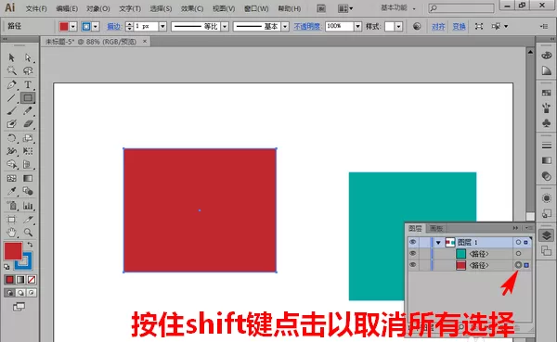Screen dimensions: 557x342
Task: Switch to the 画板 panel tab
Action: pyautogui.click(x=436, y=228)
